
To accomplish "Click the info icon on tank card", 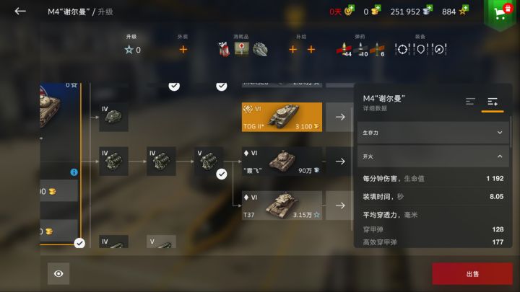I will [74, 172].
